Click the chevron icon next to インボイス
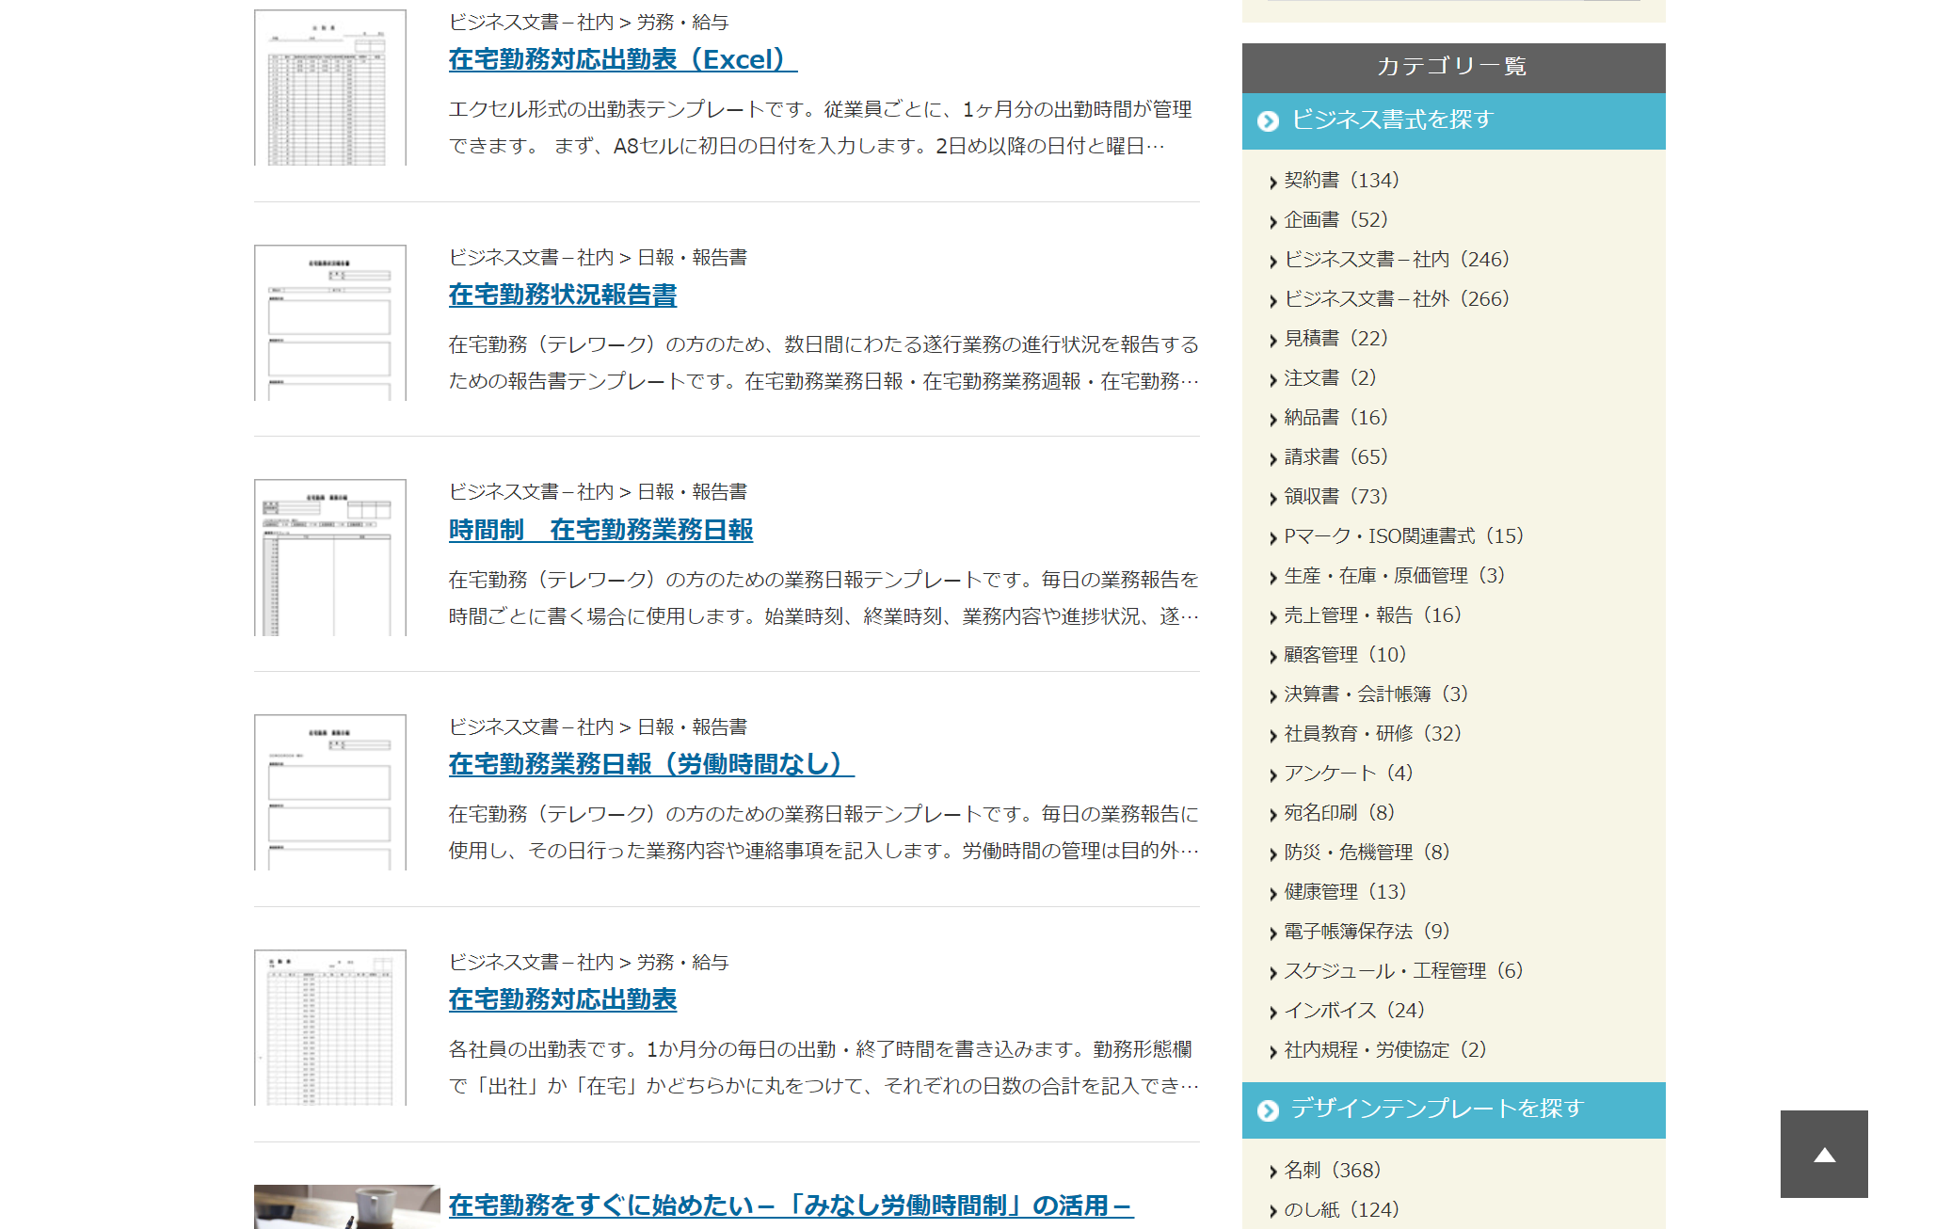This screenshot has width=1935, height=1229. coord(1274,1011)
